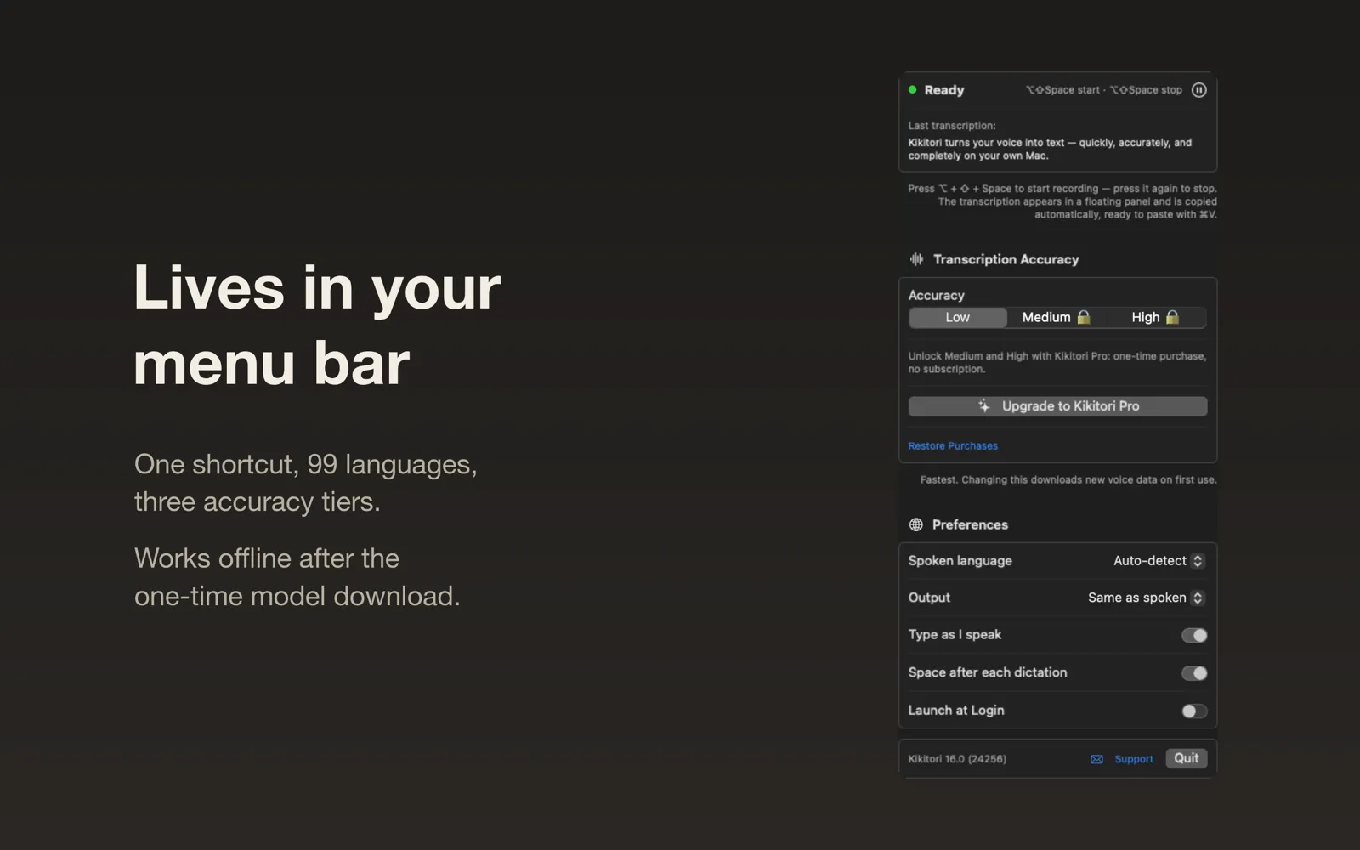
Task: Click 'One shortcut, 99 languages' text
Action: click(x=306, y=464)
